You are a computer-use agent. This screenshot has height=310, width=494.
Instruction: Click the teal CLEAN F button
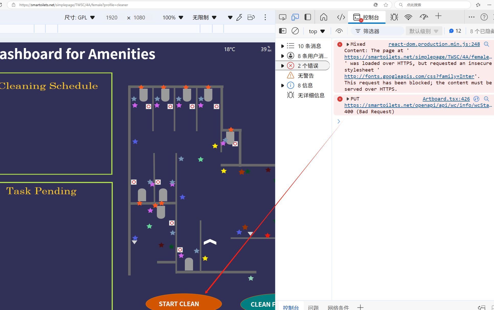pyautogui.click(x=258, y=302)
